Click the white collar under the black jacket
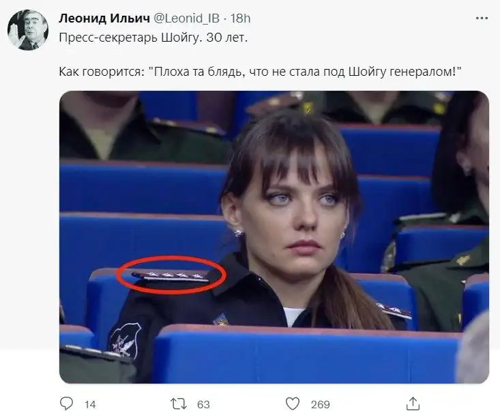 click(x=293, y=317)
